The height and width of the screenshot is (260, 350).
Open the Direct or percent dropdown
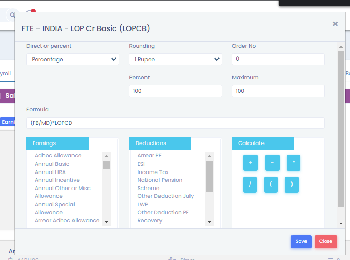click(72, 60)
